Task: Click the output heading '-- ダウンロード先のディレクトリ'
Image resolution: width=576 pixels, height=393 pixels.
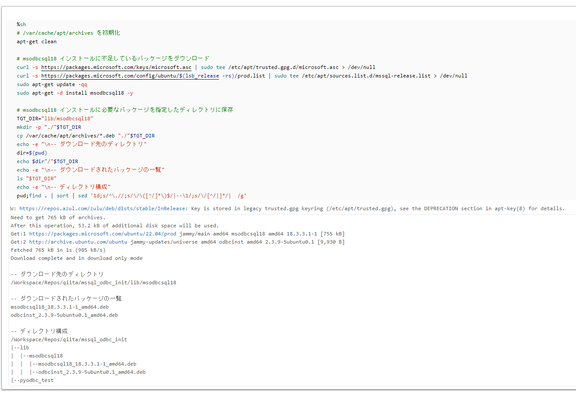Action: pos(57,274)
